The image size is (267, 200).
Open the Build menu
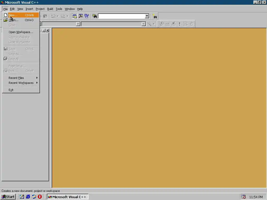[50, 9]
